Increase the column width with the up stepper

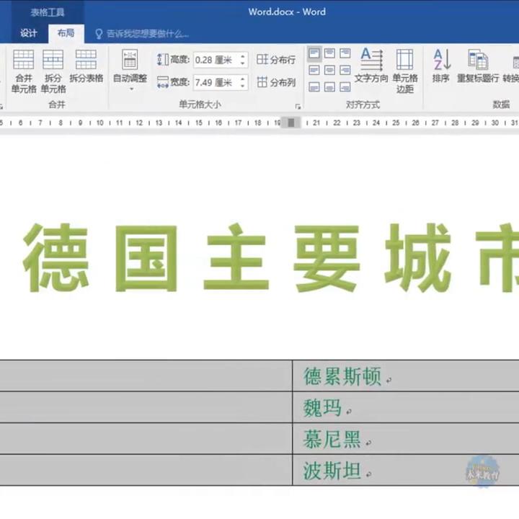coord(244,79)
